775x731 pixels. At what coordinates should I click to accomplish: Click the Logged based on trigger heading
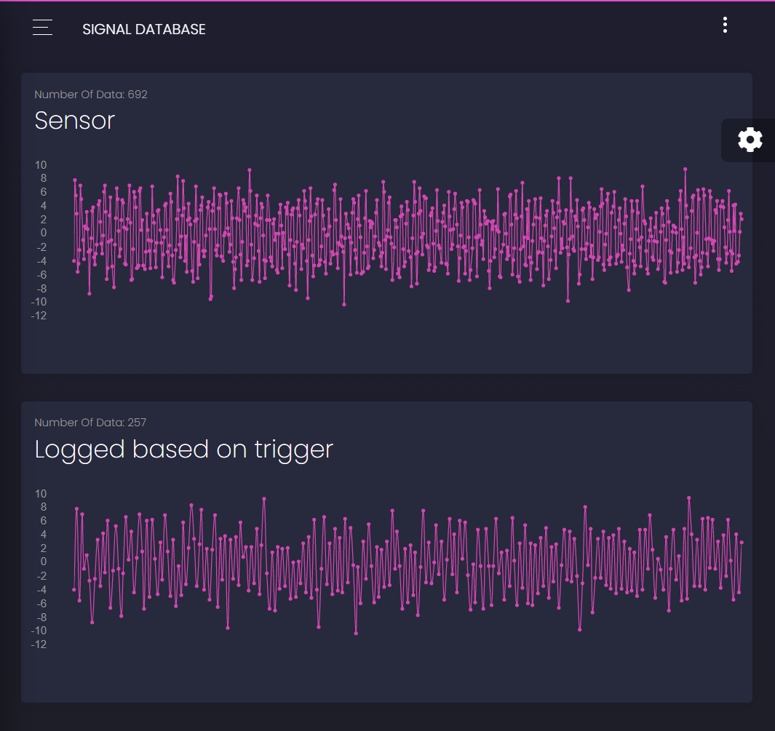coord(183,450)
